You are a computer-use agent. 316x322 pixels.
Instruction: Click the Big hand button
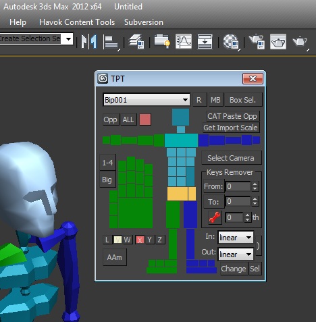pyautogui.click(x=107, y=180)
